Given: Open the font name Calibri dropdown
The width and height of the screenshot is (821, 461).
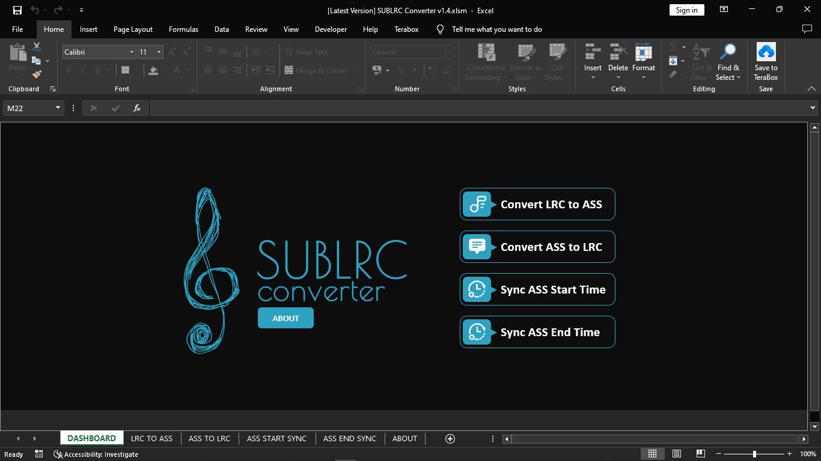Looking at the screenshot, I should (x=132, y=52).
